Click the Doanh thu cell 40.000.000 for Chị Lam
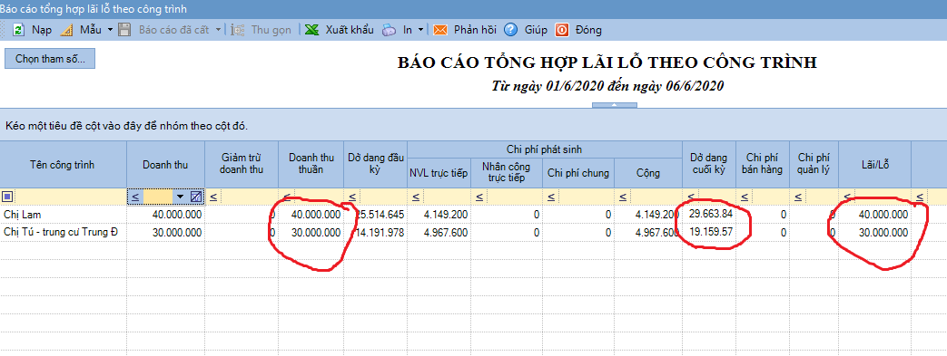The image size is (947, 356). click(x=165, y=215)
